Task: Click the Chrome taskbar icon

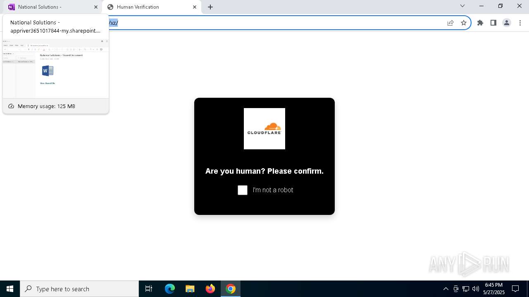Action: coord(231,289)
